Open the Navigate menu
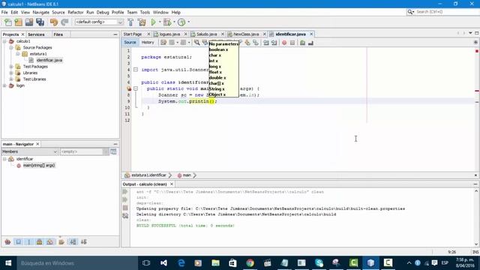 click(41, 12)
